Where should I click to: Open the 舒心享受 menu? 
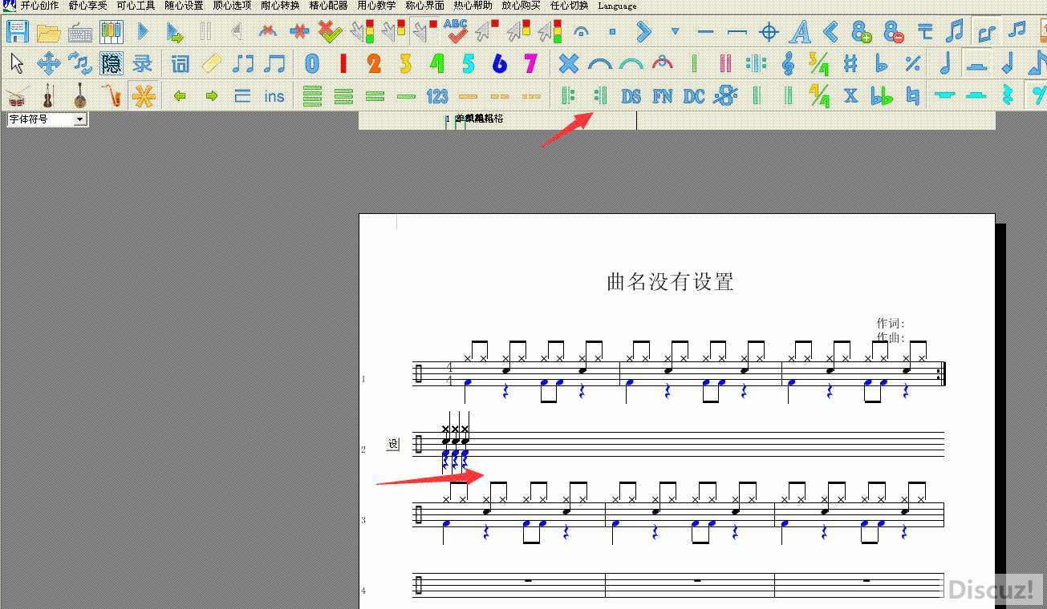[x=87, y=6]
